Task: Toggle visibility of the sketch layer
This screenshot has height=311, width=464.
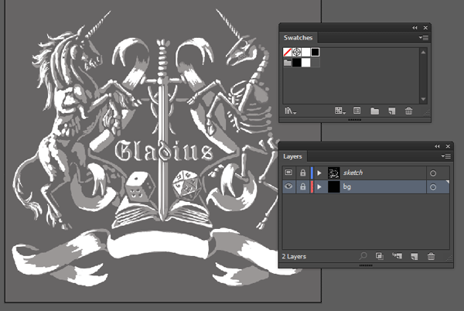Action: (x=288, y=173)
